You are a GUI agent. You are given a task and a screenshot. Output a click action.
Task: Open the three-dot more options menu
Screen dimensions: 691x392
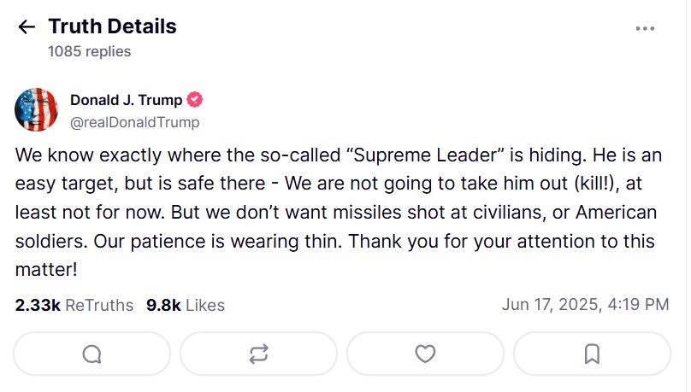645,28
